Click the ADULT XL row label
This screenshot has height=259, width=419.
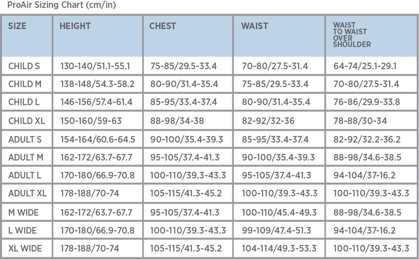point(27,194)
